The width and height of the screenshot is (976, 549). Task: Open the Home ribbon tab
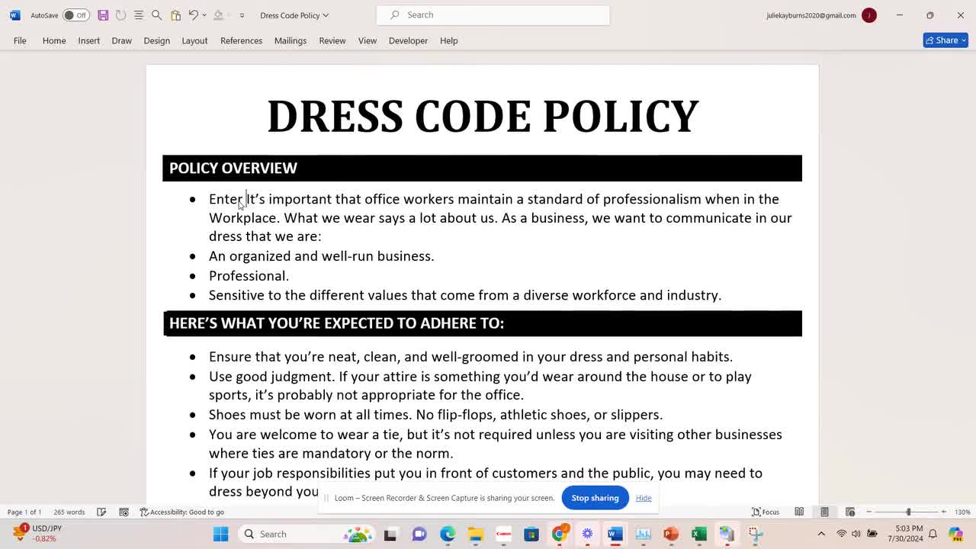[x=54, y=40]
